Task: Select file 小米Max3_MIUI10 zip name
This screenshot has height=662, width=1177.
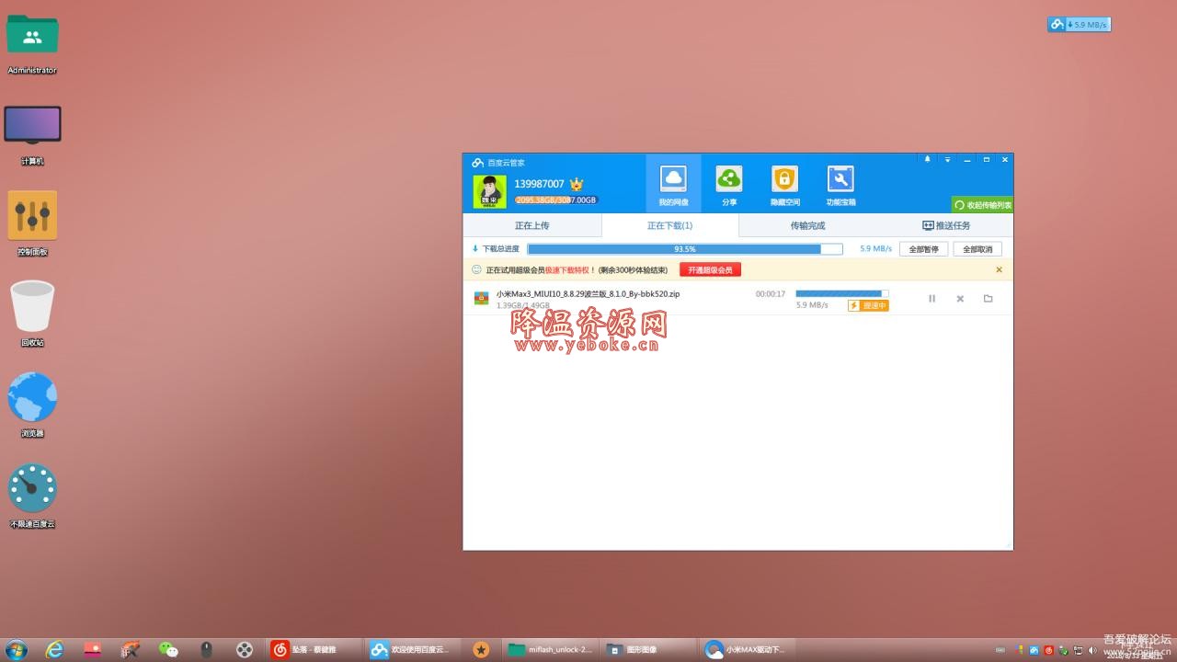Action: point(588,294)
